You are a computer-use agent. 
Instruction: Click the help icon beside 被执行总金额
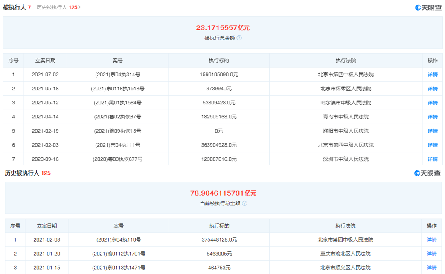click(x=239, y=38)
